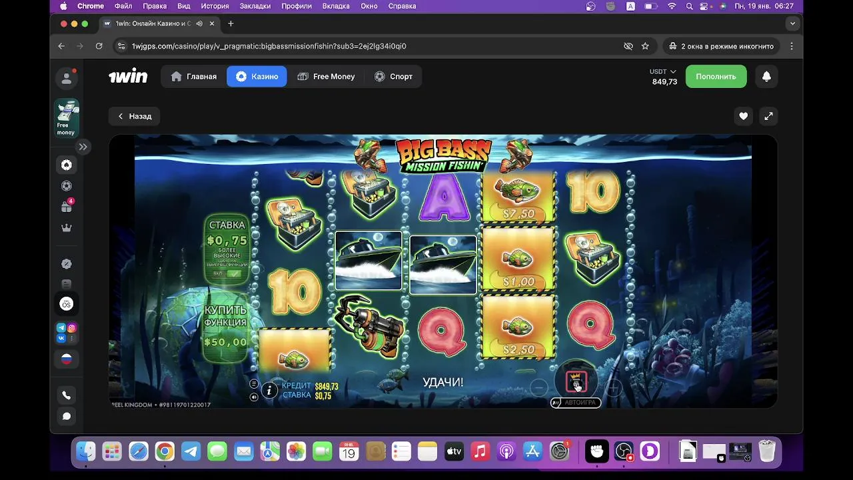Increase bet with the plus button
Viewport: 853px width, 480px height.
[614, 387]
